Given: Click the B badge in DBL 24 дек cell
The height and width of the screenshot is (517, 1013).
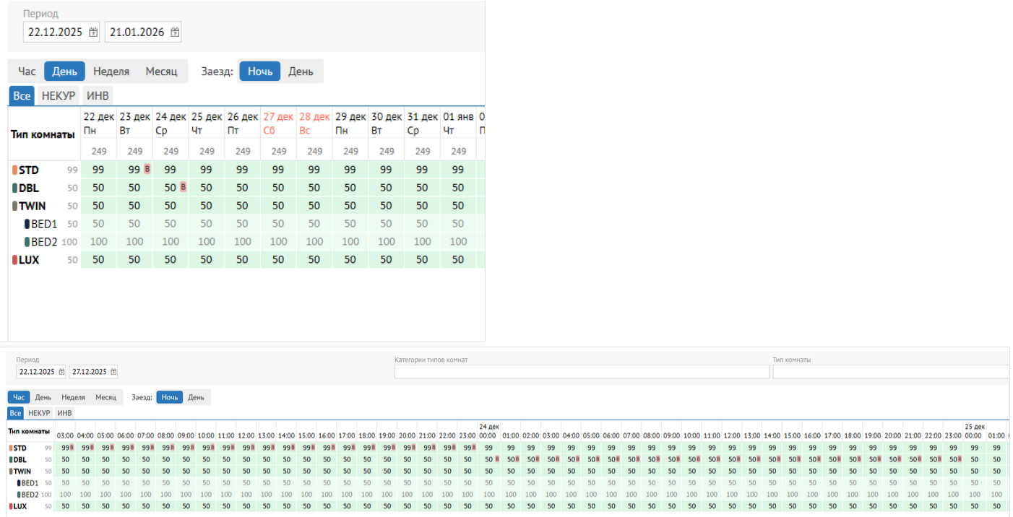Looking at the screenshot, I should (x=183, y=187).
